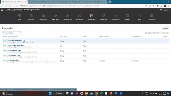This screenshot has height=96, width=171.
Task: Switch to the second browser tab
Action: coord(41,2)
